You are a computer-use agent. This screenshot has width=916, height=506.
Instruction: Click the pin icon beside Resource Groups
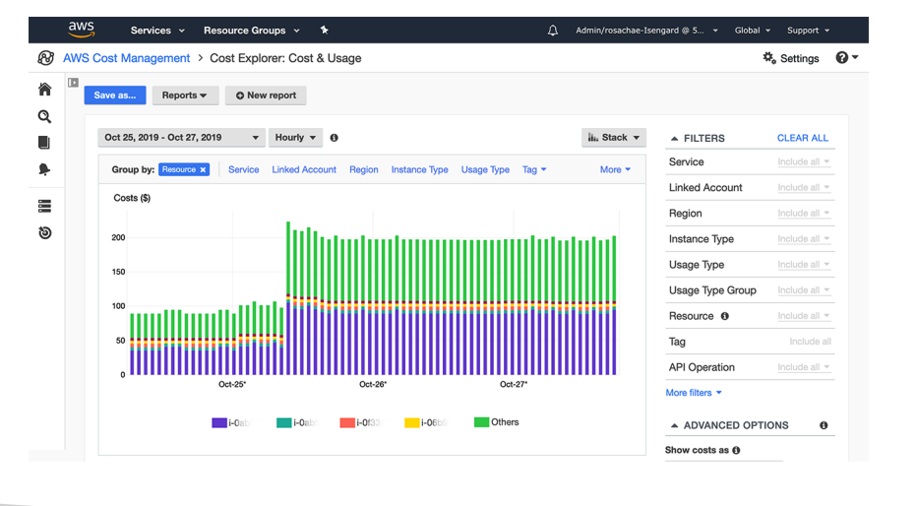coord(325,31)
